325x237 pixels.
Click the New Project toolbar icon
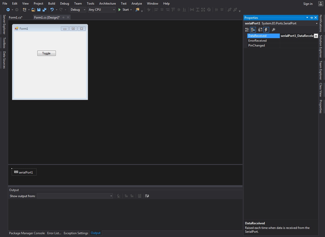25,10
